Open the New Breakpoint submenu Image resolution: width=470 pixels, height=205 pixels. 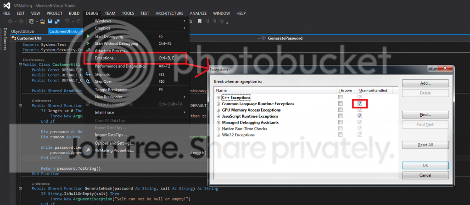tap(136, 97)
